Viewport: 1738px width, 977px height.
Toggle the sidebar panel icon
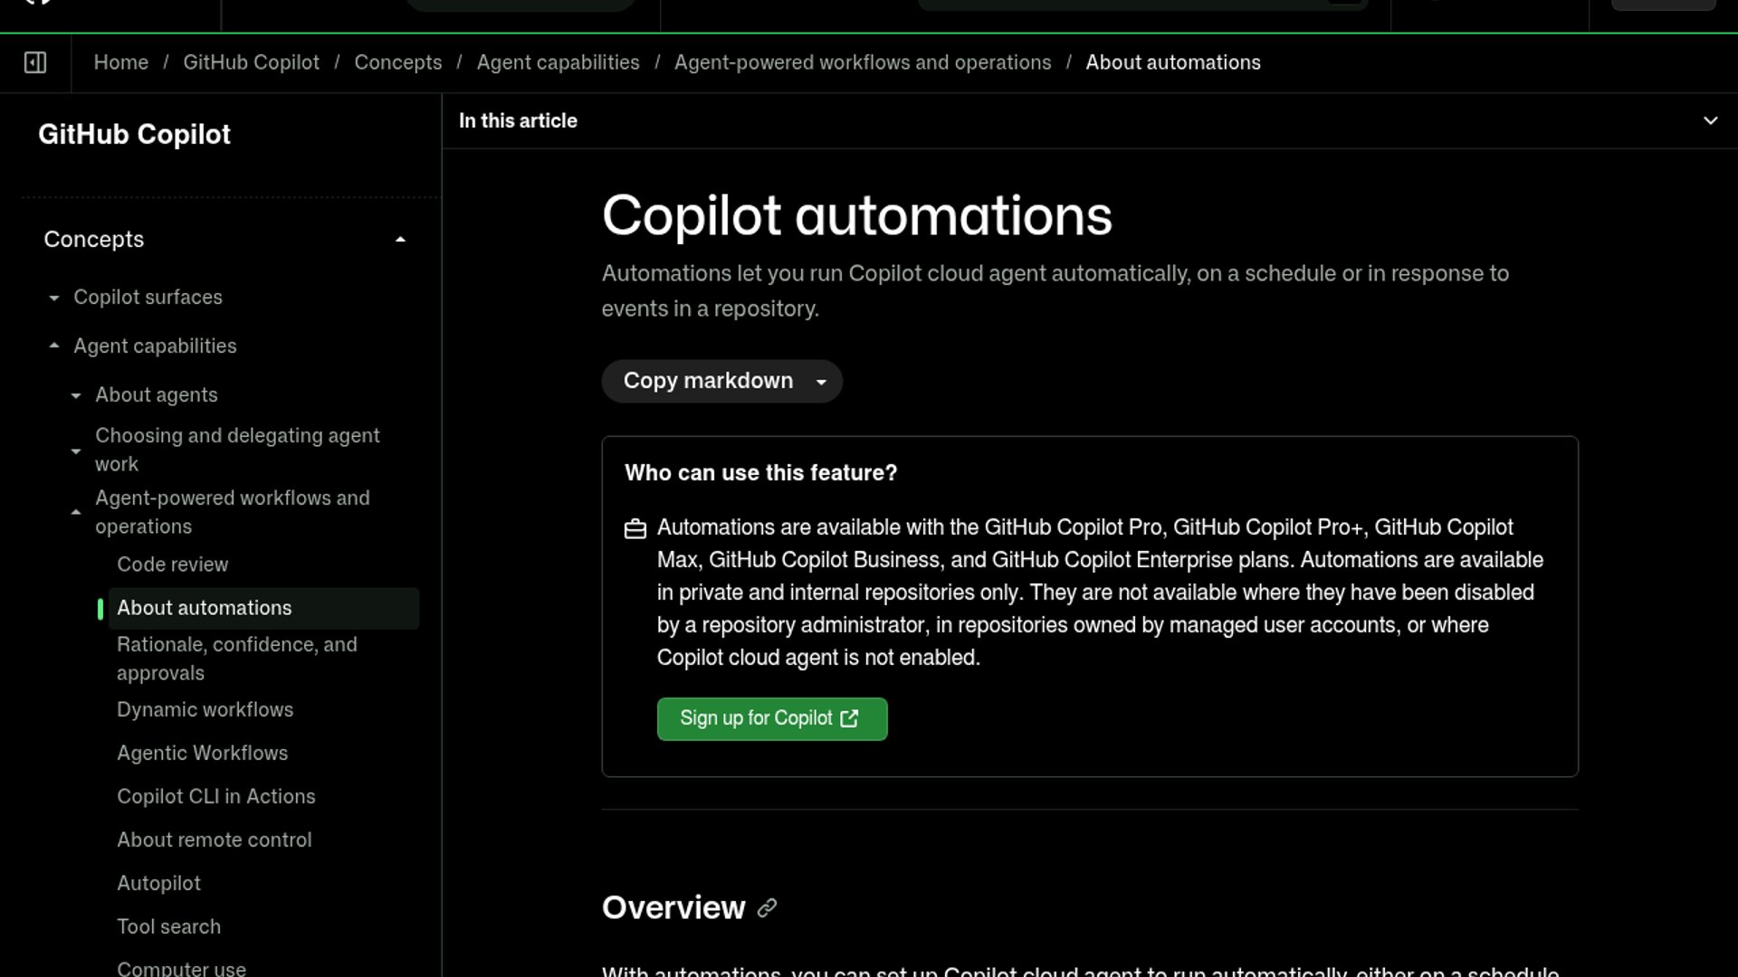pyautogui.click(x=35, y=62)
